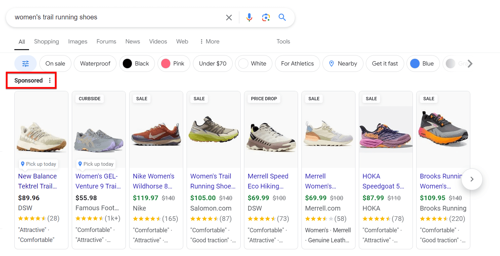Filter by the Blue color chip
Viewport: 500px width, 256px height.
click(x=423, y=63)
